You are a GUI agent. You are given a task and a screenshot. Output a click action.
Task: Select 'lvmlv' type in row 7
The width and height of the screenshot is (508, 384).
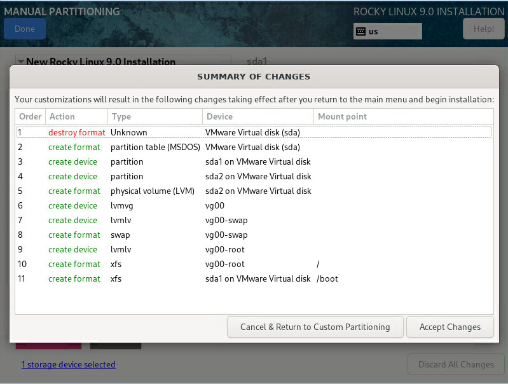(x=121, y=221)
